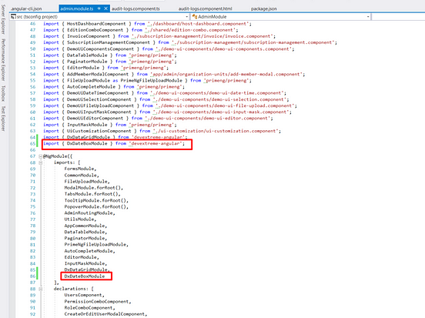This screenshot has width=425, height=318.
Task: Click 'FormsModule,' on line 69
Action: pos(80,169)
